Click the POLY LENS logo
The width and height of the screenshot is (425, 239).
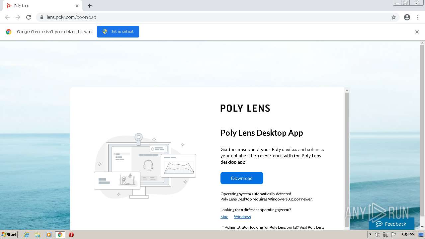click(245, 108)
